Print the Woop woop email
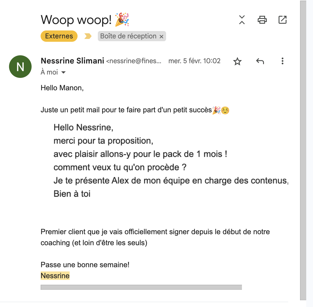Viewport: 313px width, 307px height. (x=262, y=20)
